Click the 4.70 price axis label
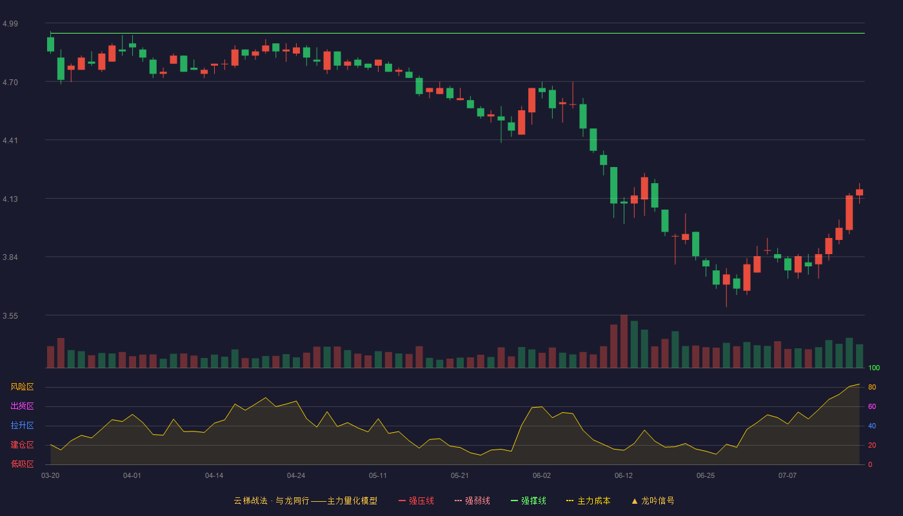This screenshot has width=903, height=516. point(10,83)
